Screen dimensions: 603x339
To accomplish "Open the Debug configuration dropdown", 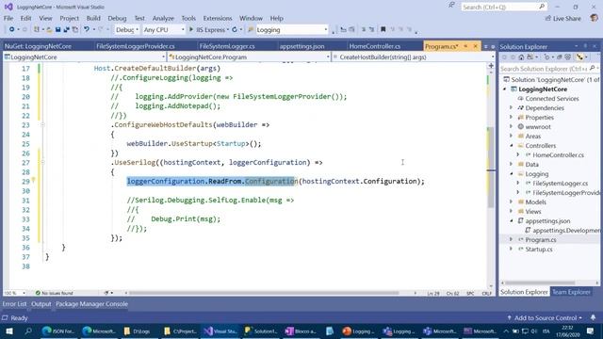I will click(x=127, y=29).
